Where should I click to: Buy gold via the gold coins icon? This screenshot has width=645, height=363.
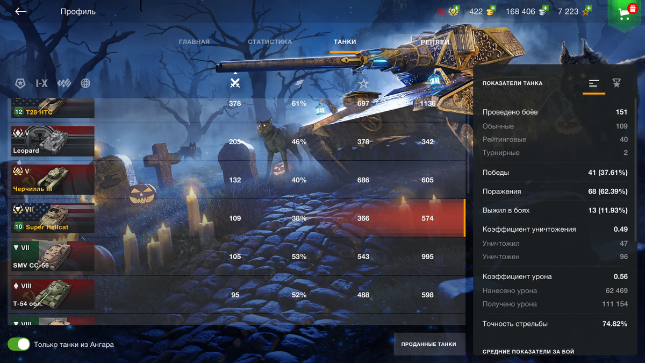tap(491, 11)
